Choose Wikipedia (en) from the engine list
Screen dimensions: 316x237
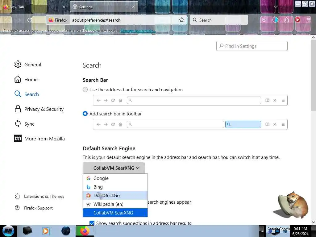(x=115, y=204)
